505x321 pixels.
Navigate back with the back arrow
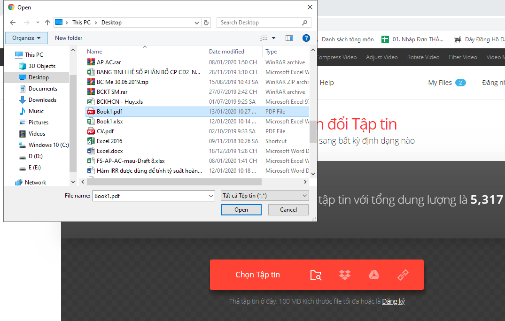coord(13,22)
